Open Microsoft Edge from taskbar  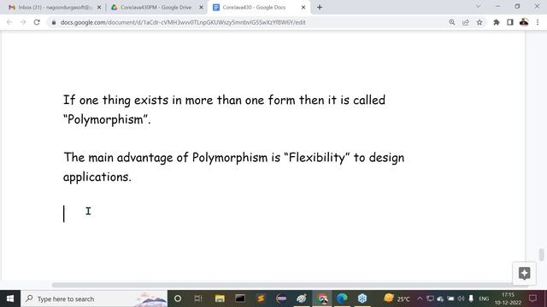342,298
